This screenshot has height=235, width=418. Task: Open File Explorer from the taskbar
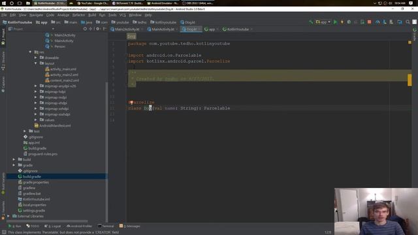pyautogui.click(x=27, y=3)
